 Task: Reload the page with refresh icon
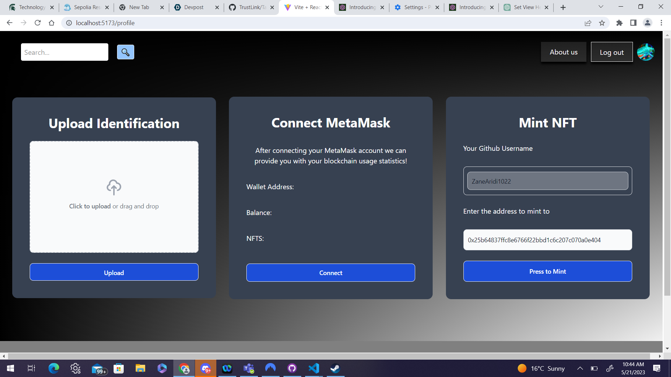38,23
